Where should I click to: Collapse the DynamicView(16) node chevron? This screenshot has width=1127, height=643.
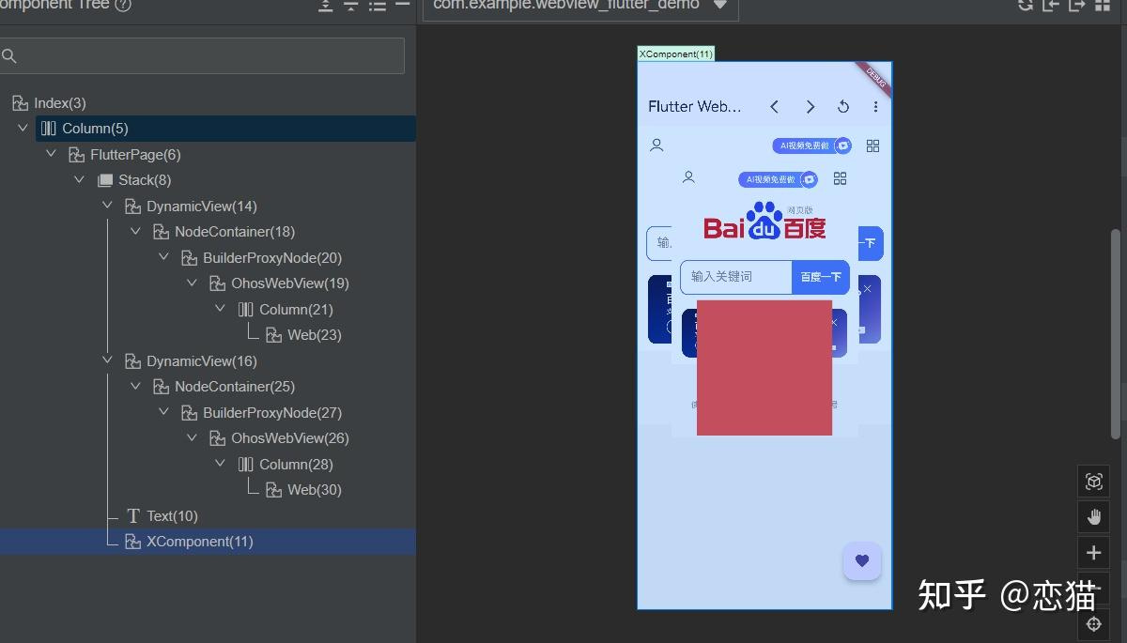coord(108,360)
